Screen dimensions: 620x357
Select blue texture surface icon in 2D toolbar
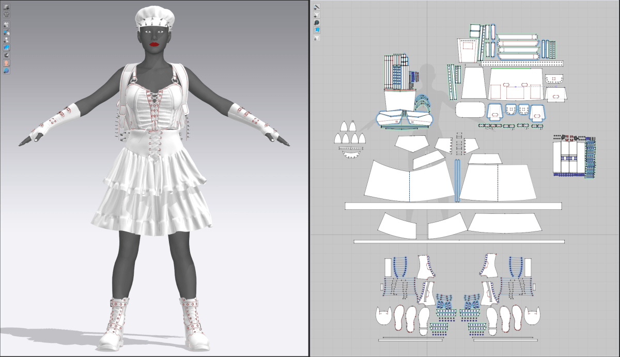(x=317, y=30)
